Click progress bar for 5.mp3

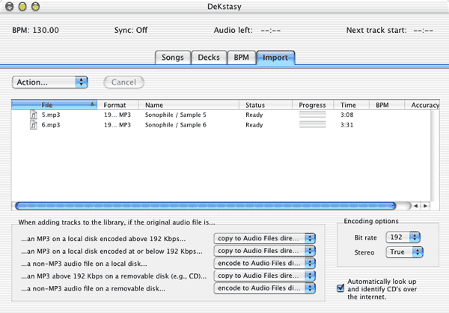(312, 115)
